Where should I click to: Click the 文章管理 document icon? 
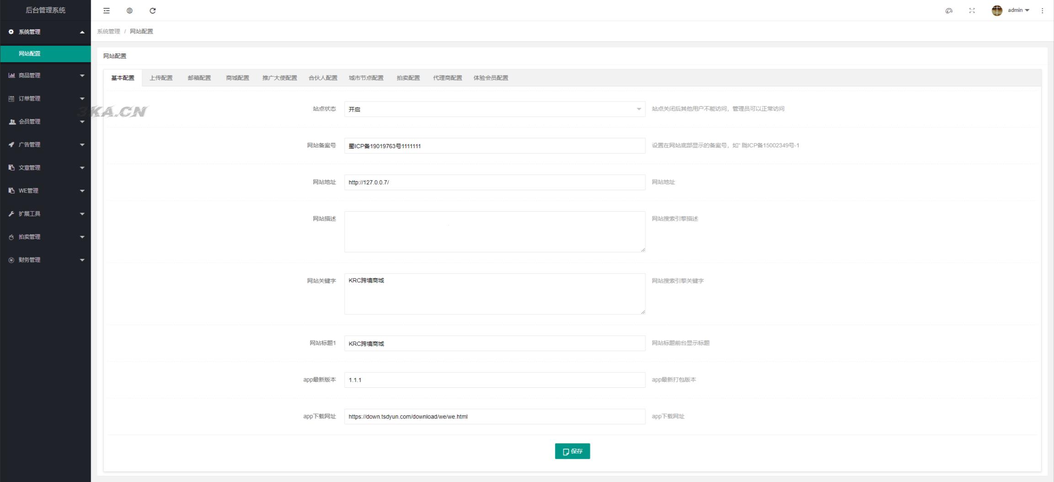pyautogui.click(x=11, y=167)
